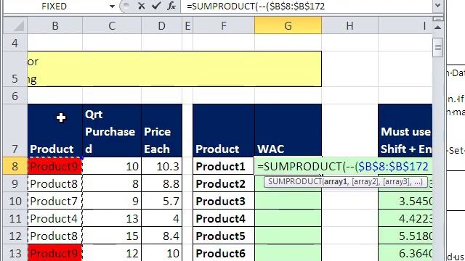The image size is (465, 261).
Task: Select row 11 header
Action: tap(15, 218)
